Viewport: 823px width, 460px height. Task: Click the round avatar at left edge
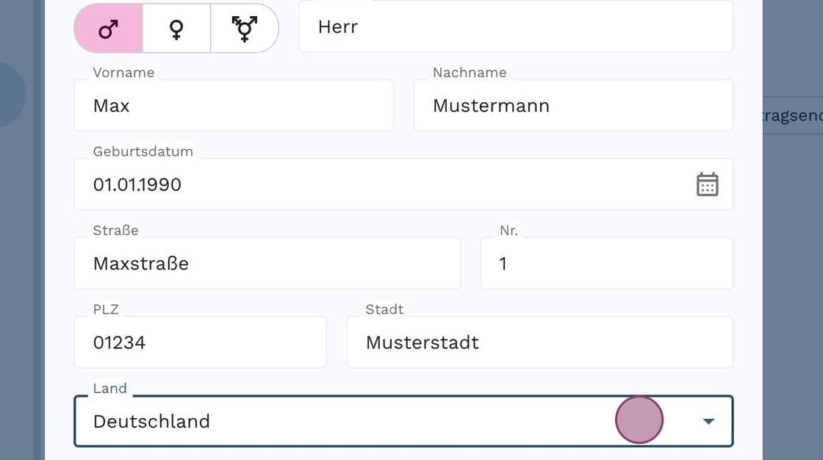[x=10, y=94]
